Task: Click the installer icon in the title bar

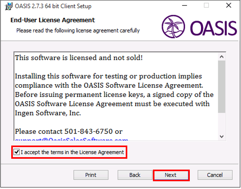Action: 8,6
